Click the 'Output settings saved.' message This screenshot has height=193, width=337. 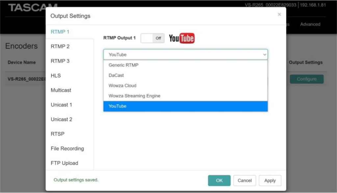[76, 180]
